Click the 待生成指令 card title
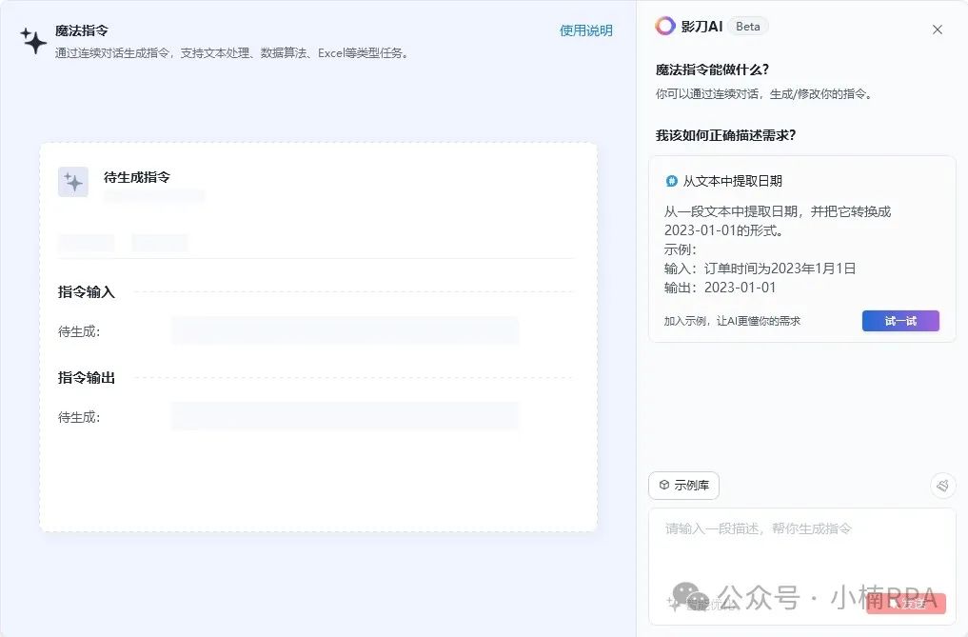 click(x=138, y=176)
